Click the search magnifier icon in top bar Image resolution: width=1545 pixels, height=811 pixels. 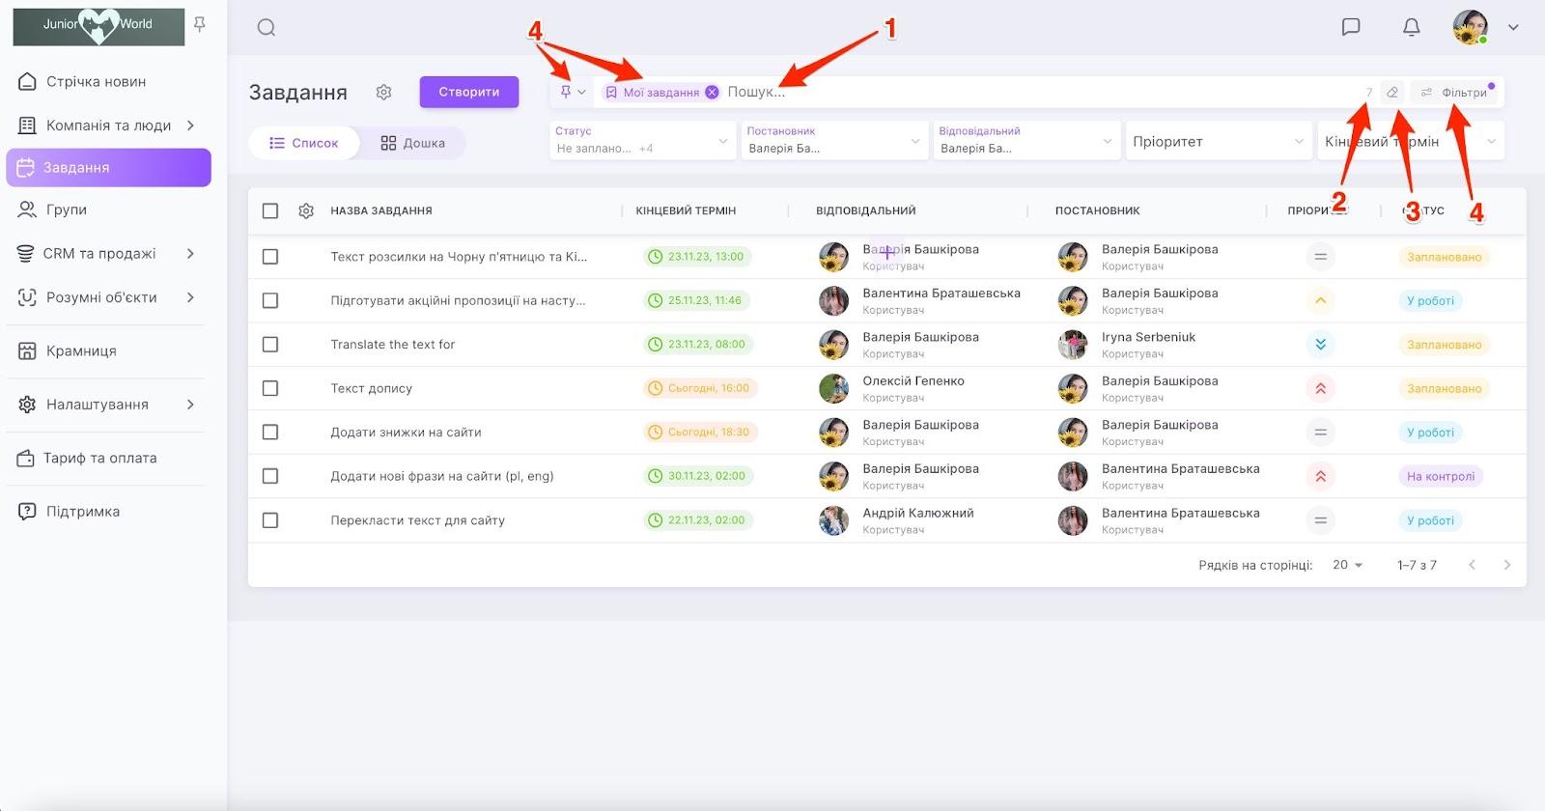(x=267, y=28)
